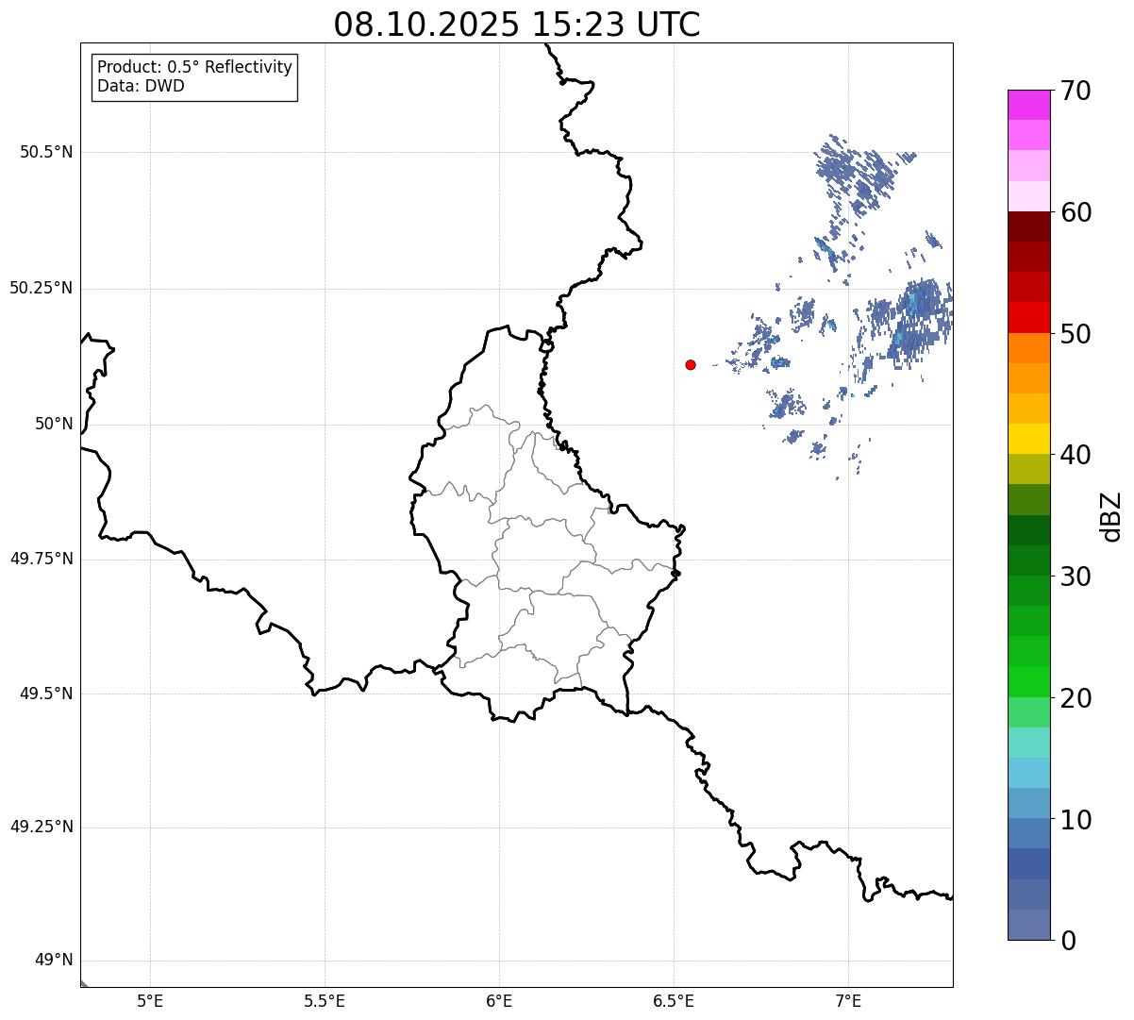The width and height of the screenshot is (1134, 1020).
Task: Click the 49°N latitude label
Action: click(x=54, y=960)
